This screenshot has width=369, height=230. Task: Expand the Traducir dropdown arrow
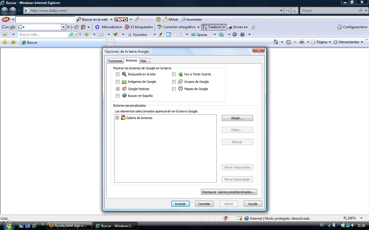[224, 27]
